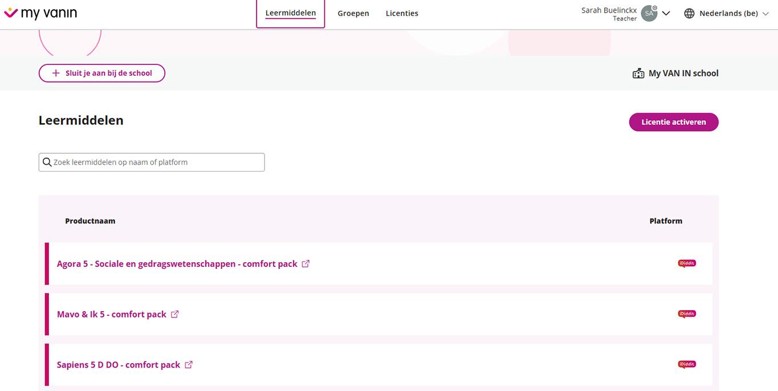
Task: Switch to the Groepen tab
Action: [353, 13]
